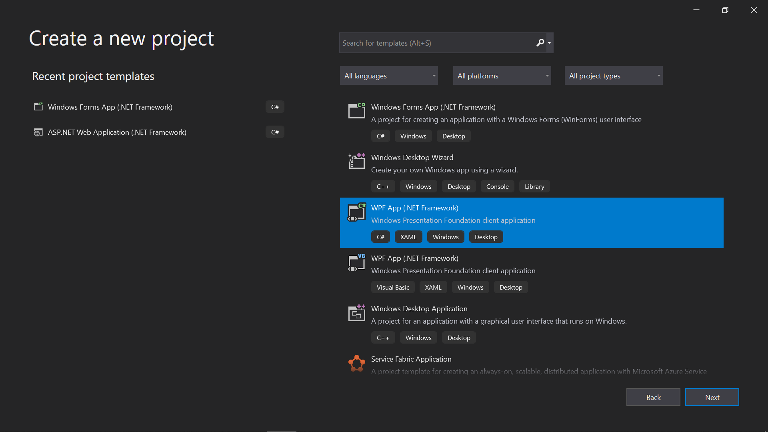Click the Service Fabric Application icon

(x=356, y=363)
